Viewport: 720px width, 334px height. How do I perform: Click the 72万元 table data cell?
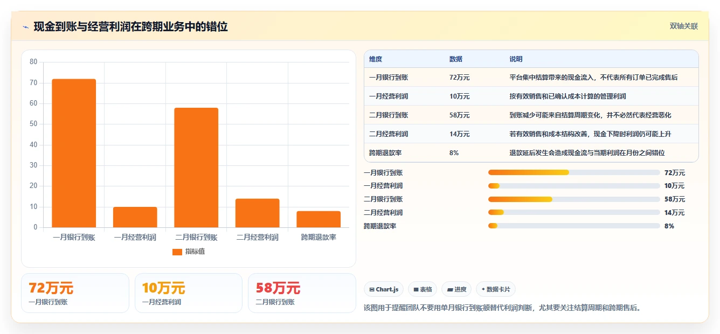tap(459, 78)
